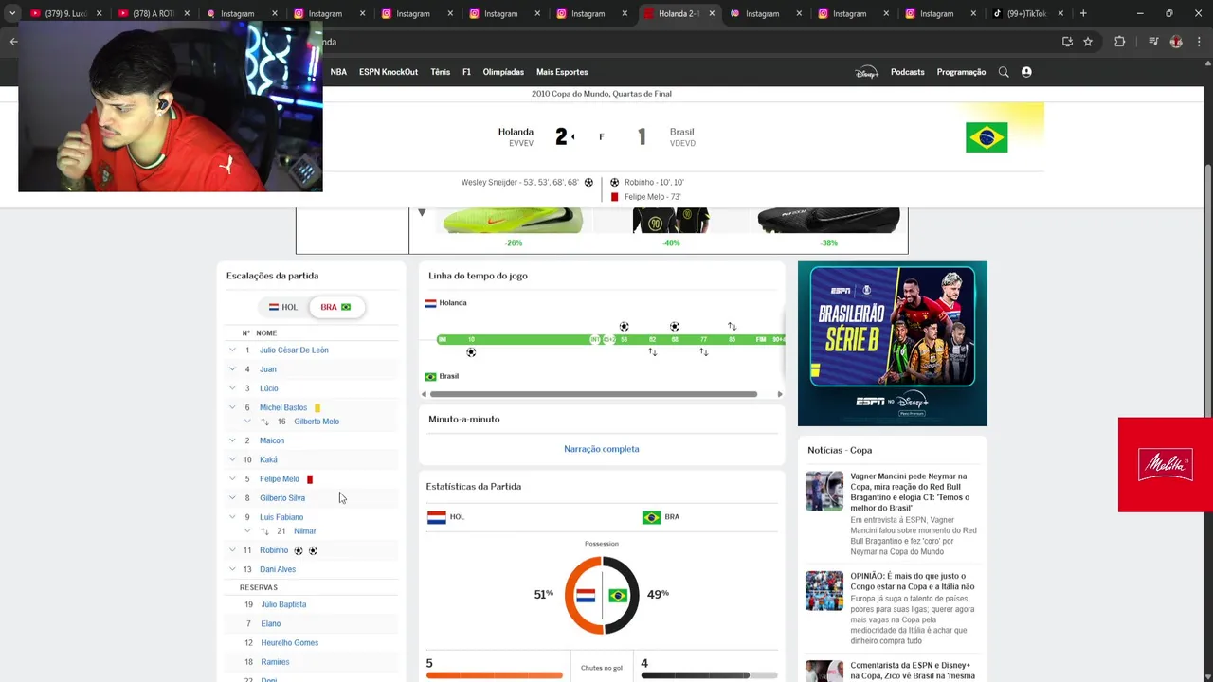
Task: Expand Gilberto Silva's row chevron
Action: click(232, 497)
